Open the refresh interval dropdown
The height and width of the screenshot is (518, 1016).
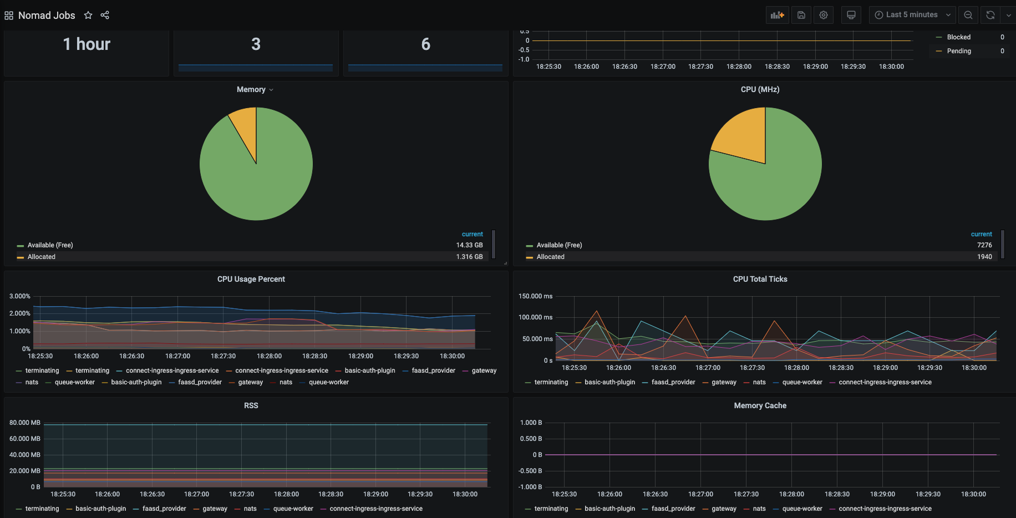coord(1008,15)
